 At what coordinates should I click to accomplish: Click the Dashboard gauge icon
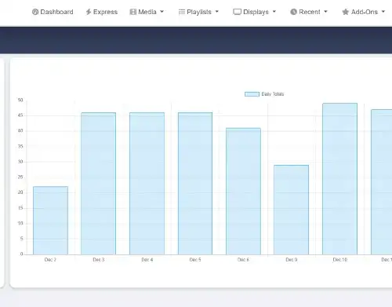point(35,12)
